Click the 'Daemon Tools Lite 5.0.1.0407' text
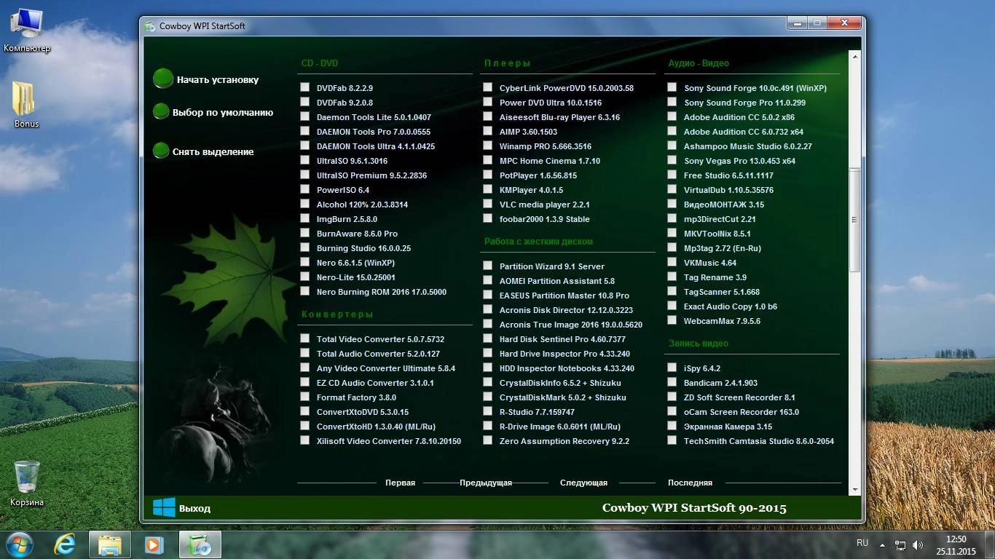 pyautogui.click(x=374, y=117)
